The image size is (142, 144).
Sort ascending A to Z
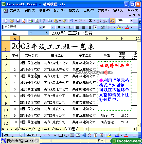click(99, 21)
